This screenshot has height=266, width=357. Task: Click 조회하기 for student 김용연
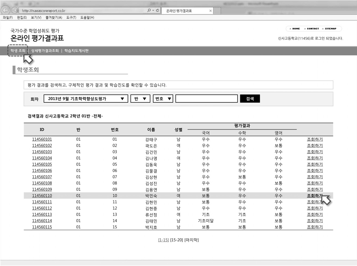coord(315,189)
